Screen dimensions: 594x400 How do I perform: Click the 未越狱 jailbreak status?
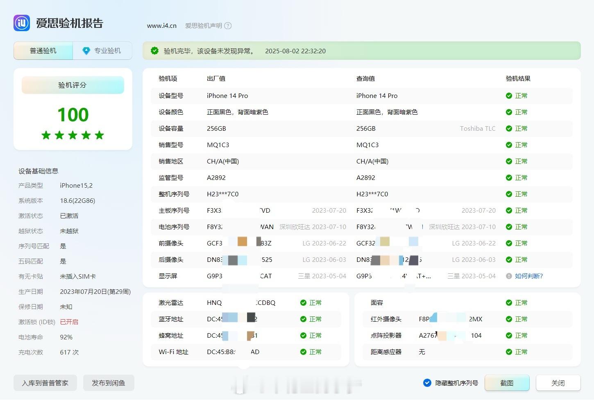(x=69, y=231)
